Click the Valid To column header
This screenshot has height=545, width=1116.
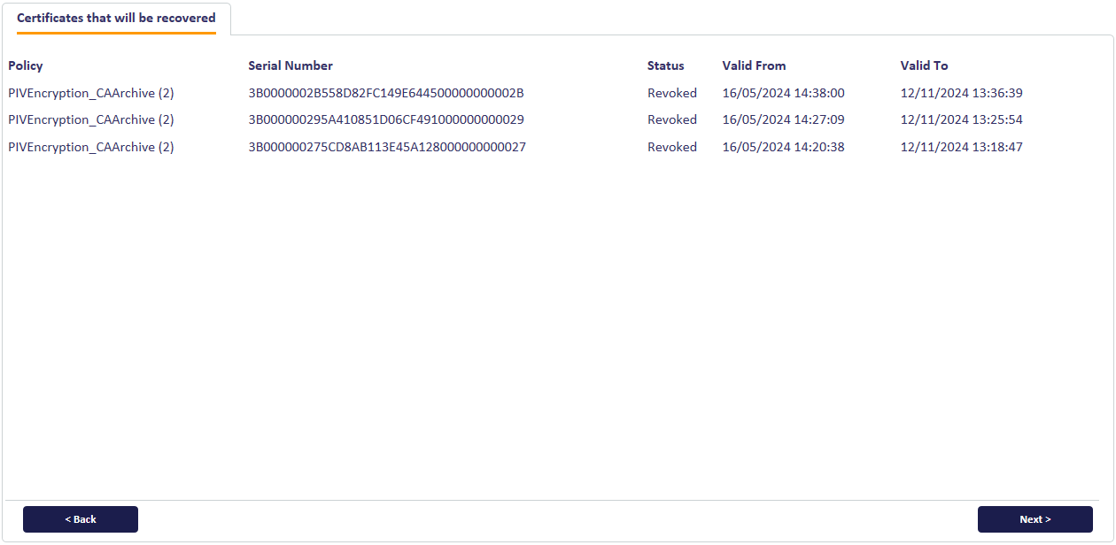point(924,65)
